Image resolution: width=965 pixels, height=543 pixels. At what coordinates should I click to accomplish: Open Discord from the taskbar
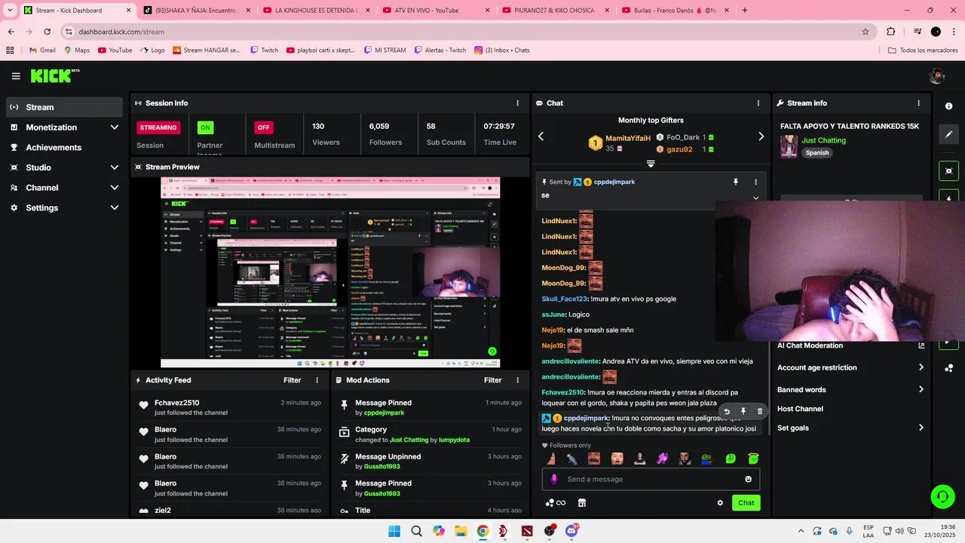(x=571, y=531)
